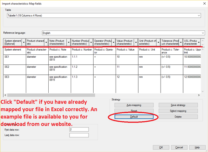
Task: Open the Tolerance column mapping dropdown arrow
Action: (181, 42)
